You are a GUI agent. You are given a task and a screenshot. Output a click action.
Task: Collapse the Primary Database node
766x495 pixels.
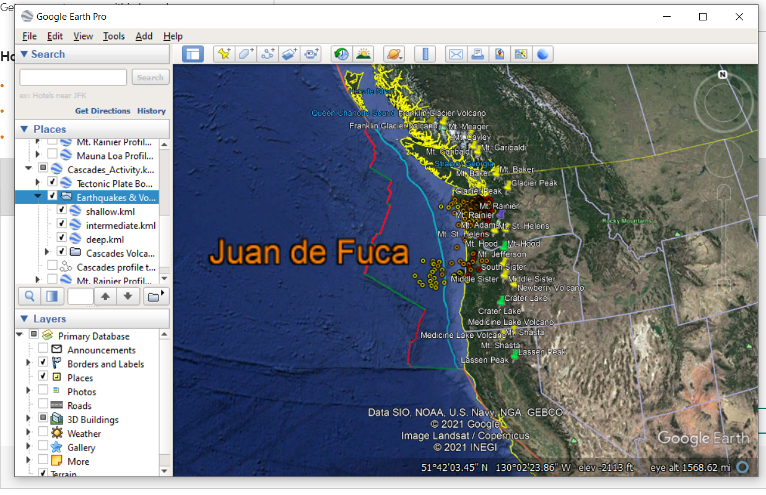pos(19,335)
